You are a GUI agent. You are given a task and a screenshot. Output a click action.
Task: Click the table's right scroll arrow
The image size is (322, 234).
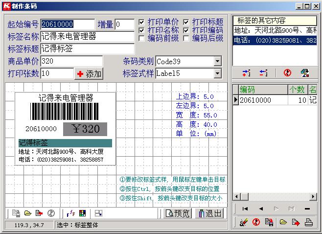point(313,197)
